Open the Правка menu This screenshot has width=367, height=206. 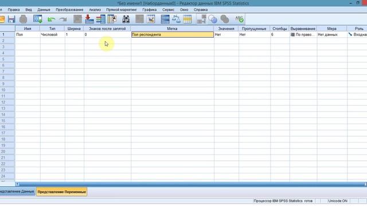click(x=14, y=10)
